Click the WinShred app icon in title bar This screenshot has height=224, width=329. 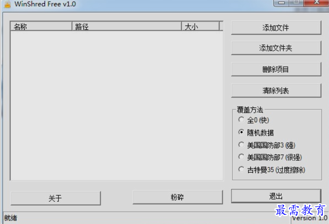point(7,4)
